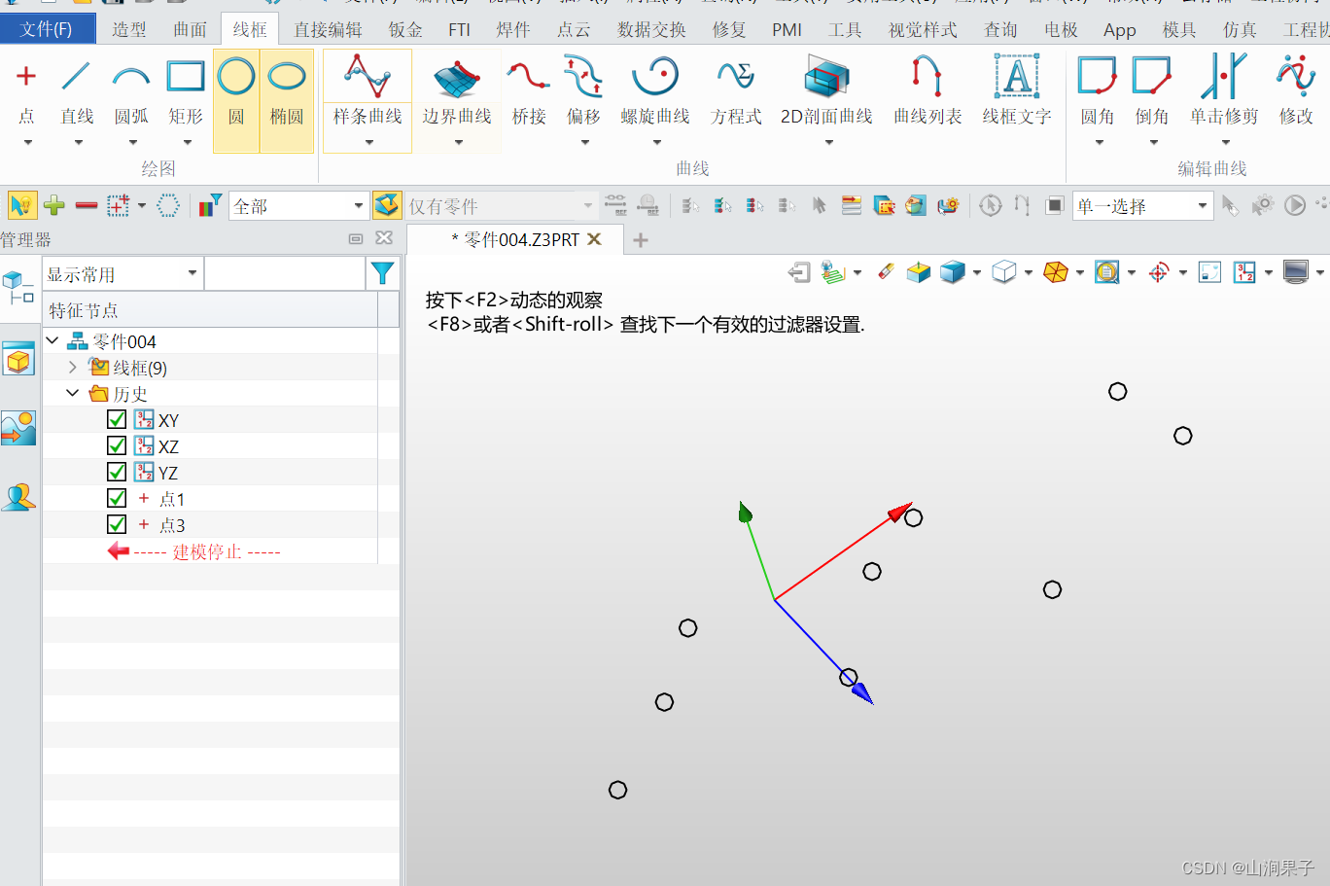This screenshot has height=886, width=1330.
Task: Expand the 样条曲线 dropdown arrow
Action: tap(368, 142)
